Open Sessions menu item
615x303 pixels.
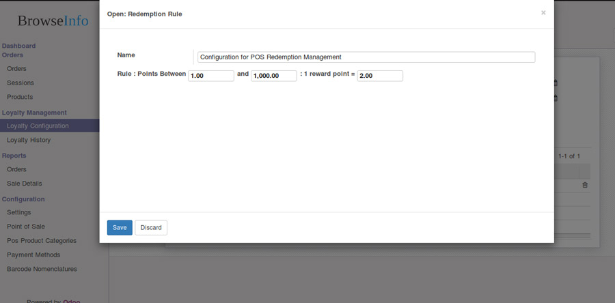pos(20,83)
